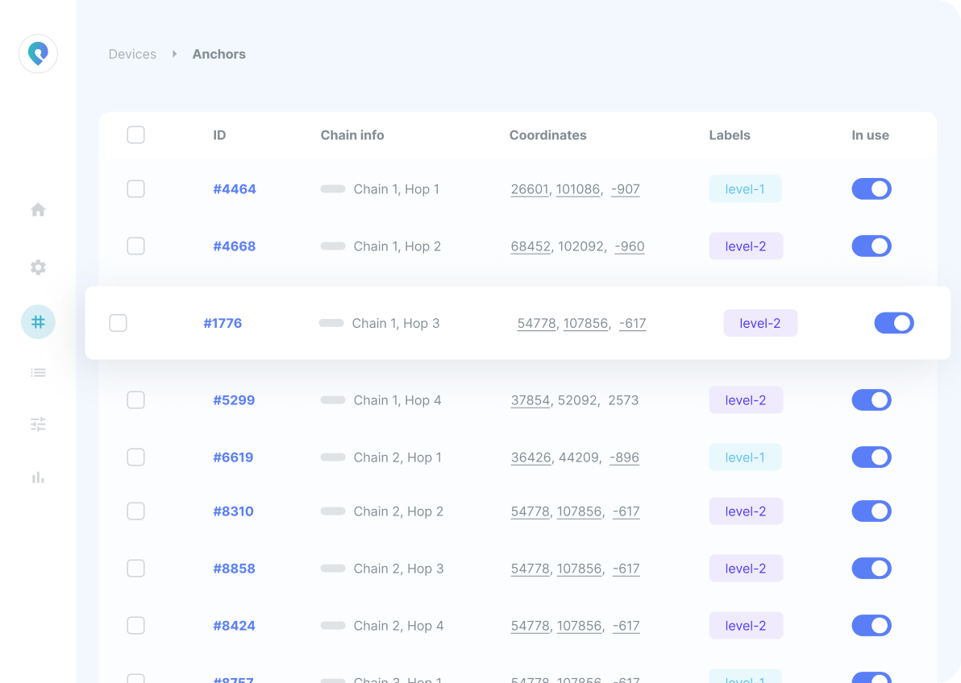The image size is (961, 683).
Task: Disable In use toggle for #4668
Action: pyautogui.click(x=871, y=246)
